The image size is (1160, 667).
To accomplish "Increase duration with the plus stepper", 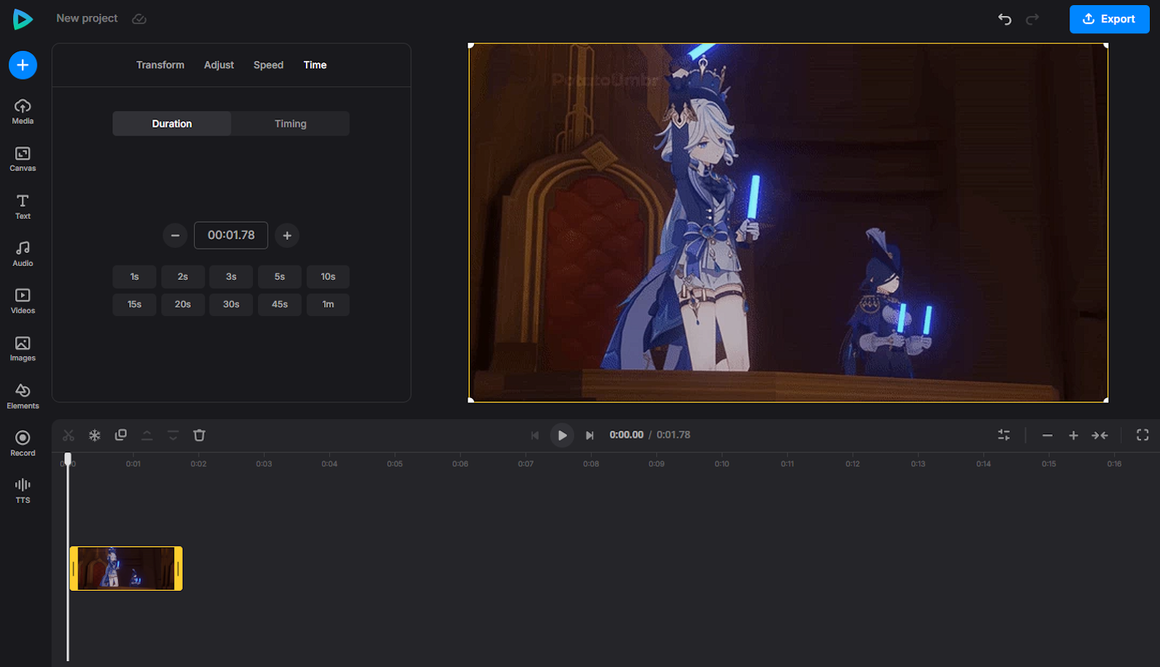I will click(287, 236).
